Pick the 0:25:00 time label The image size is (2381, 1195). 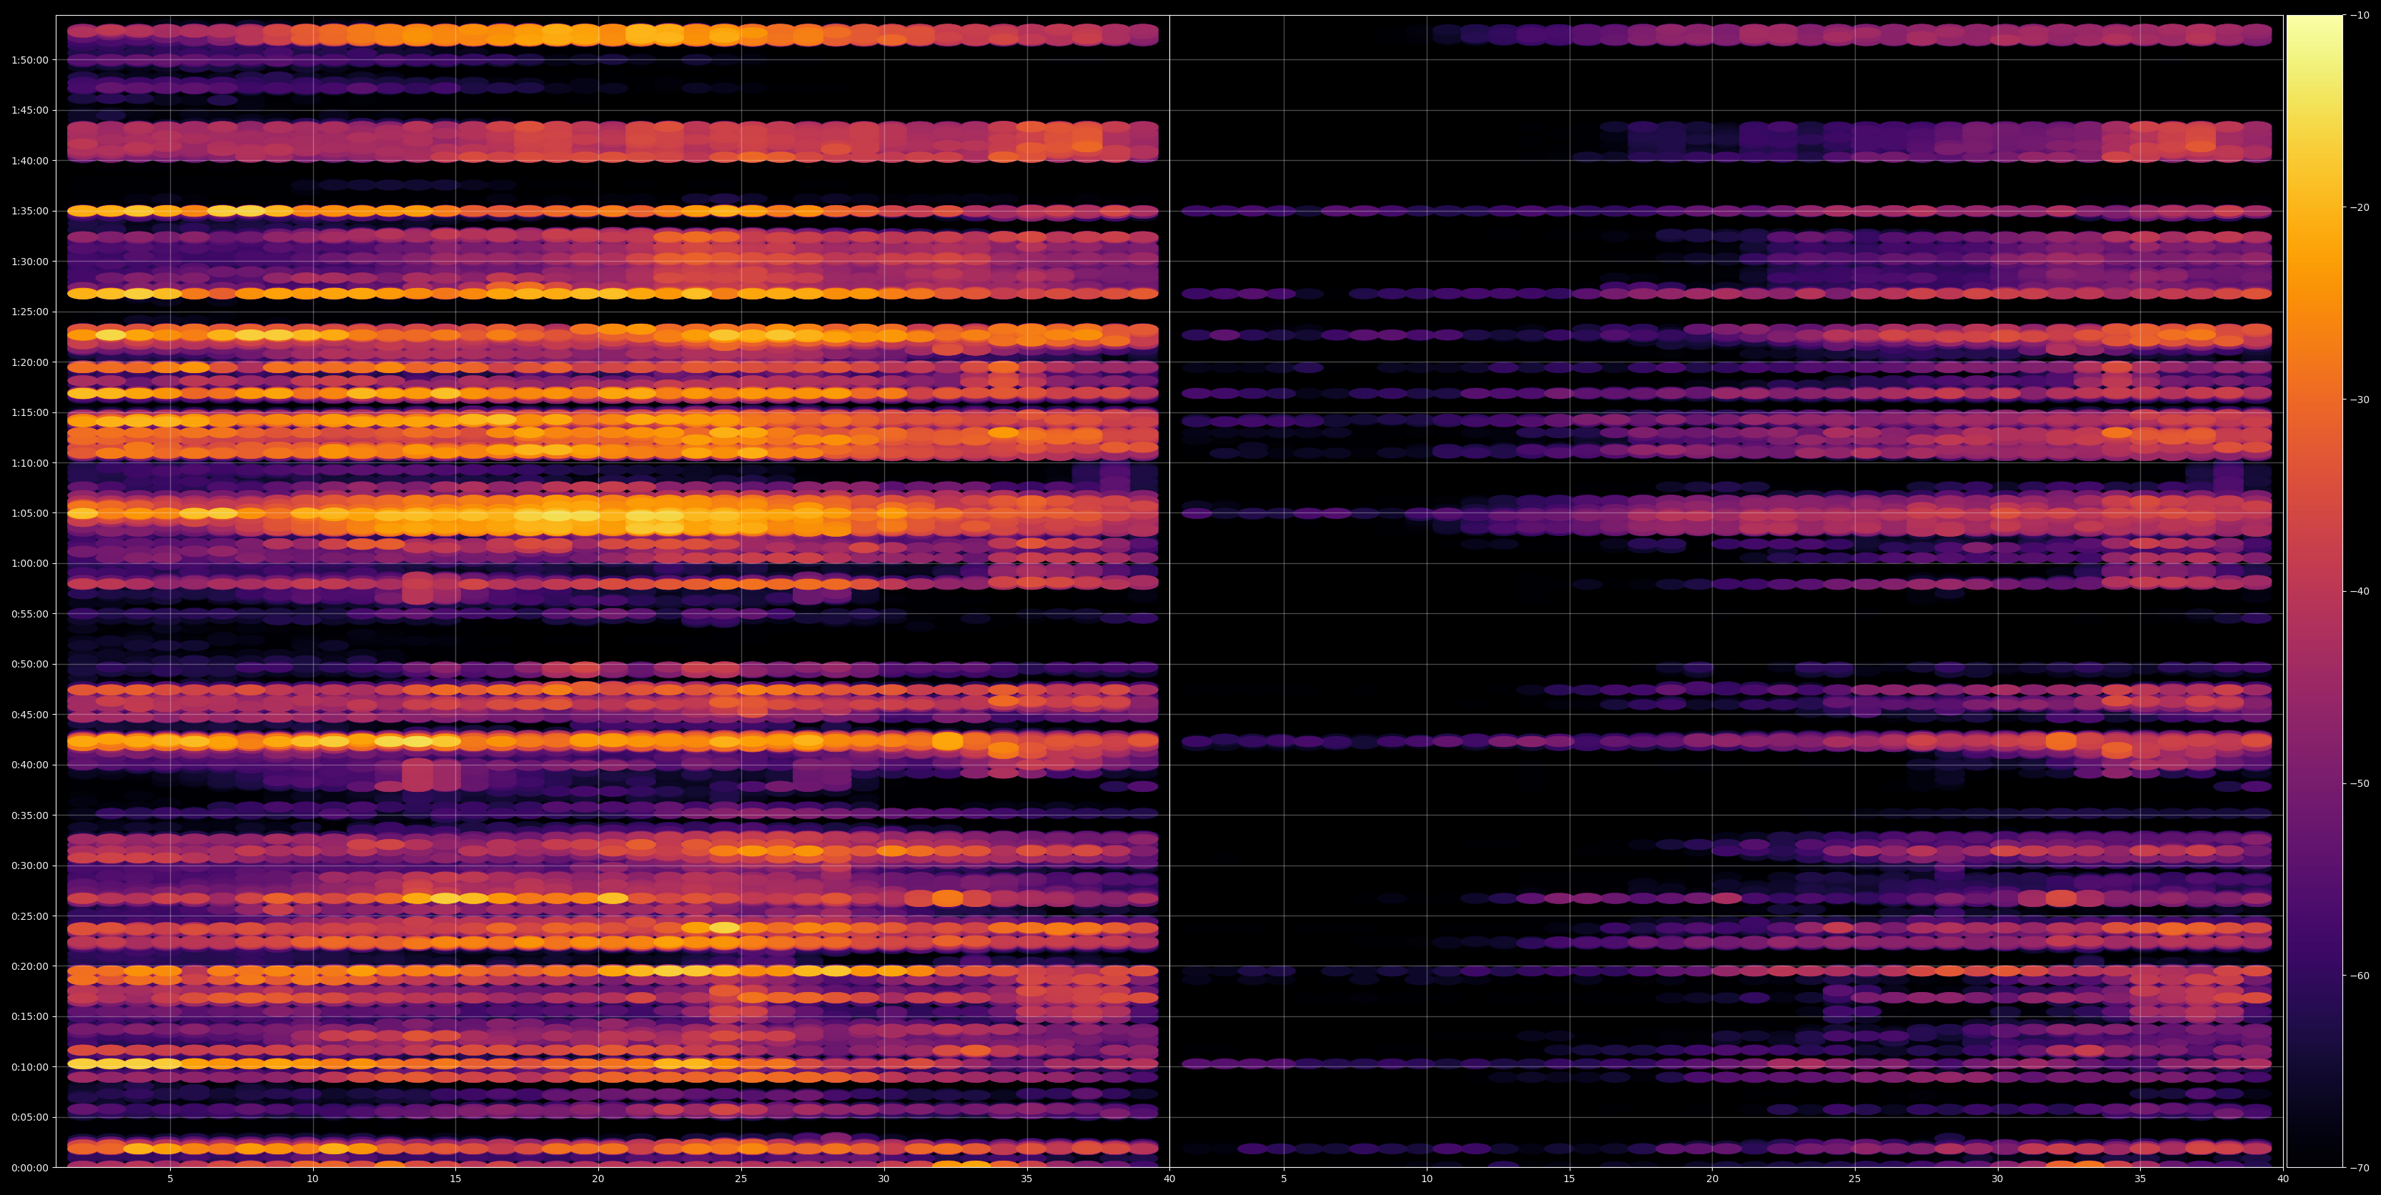tap(29, 916)
